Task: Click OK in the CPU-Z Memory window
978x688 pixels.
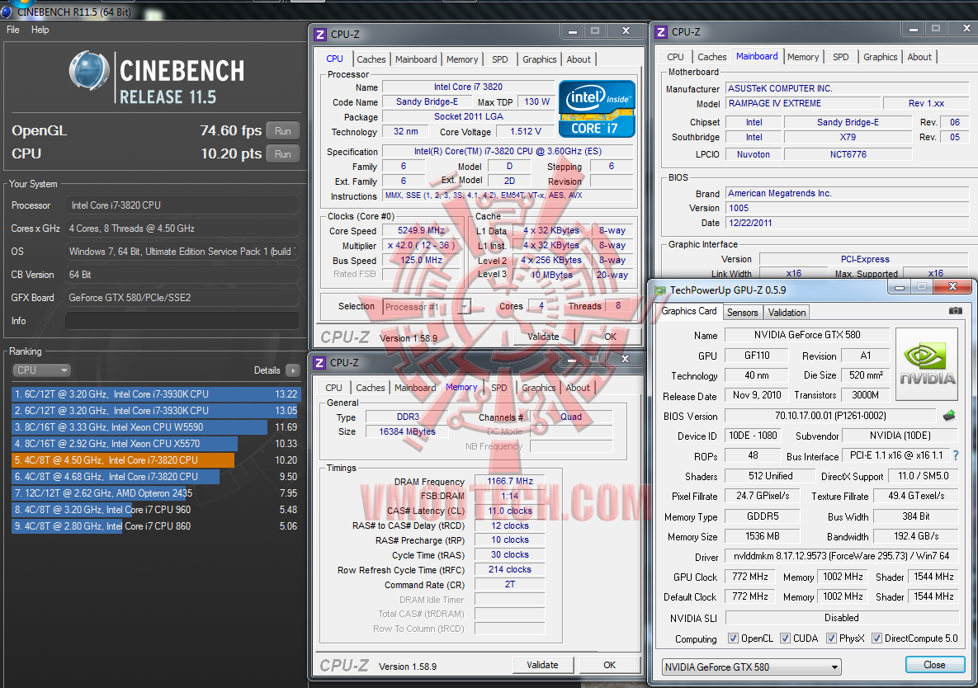Action: pos(609,665)
